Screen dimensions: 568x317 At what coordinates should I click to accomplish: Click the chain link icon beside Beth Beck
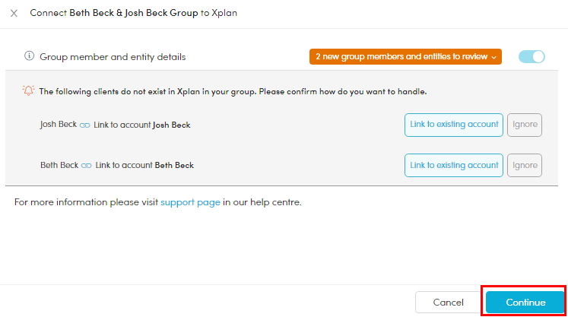click(x=87, y=165)
